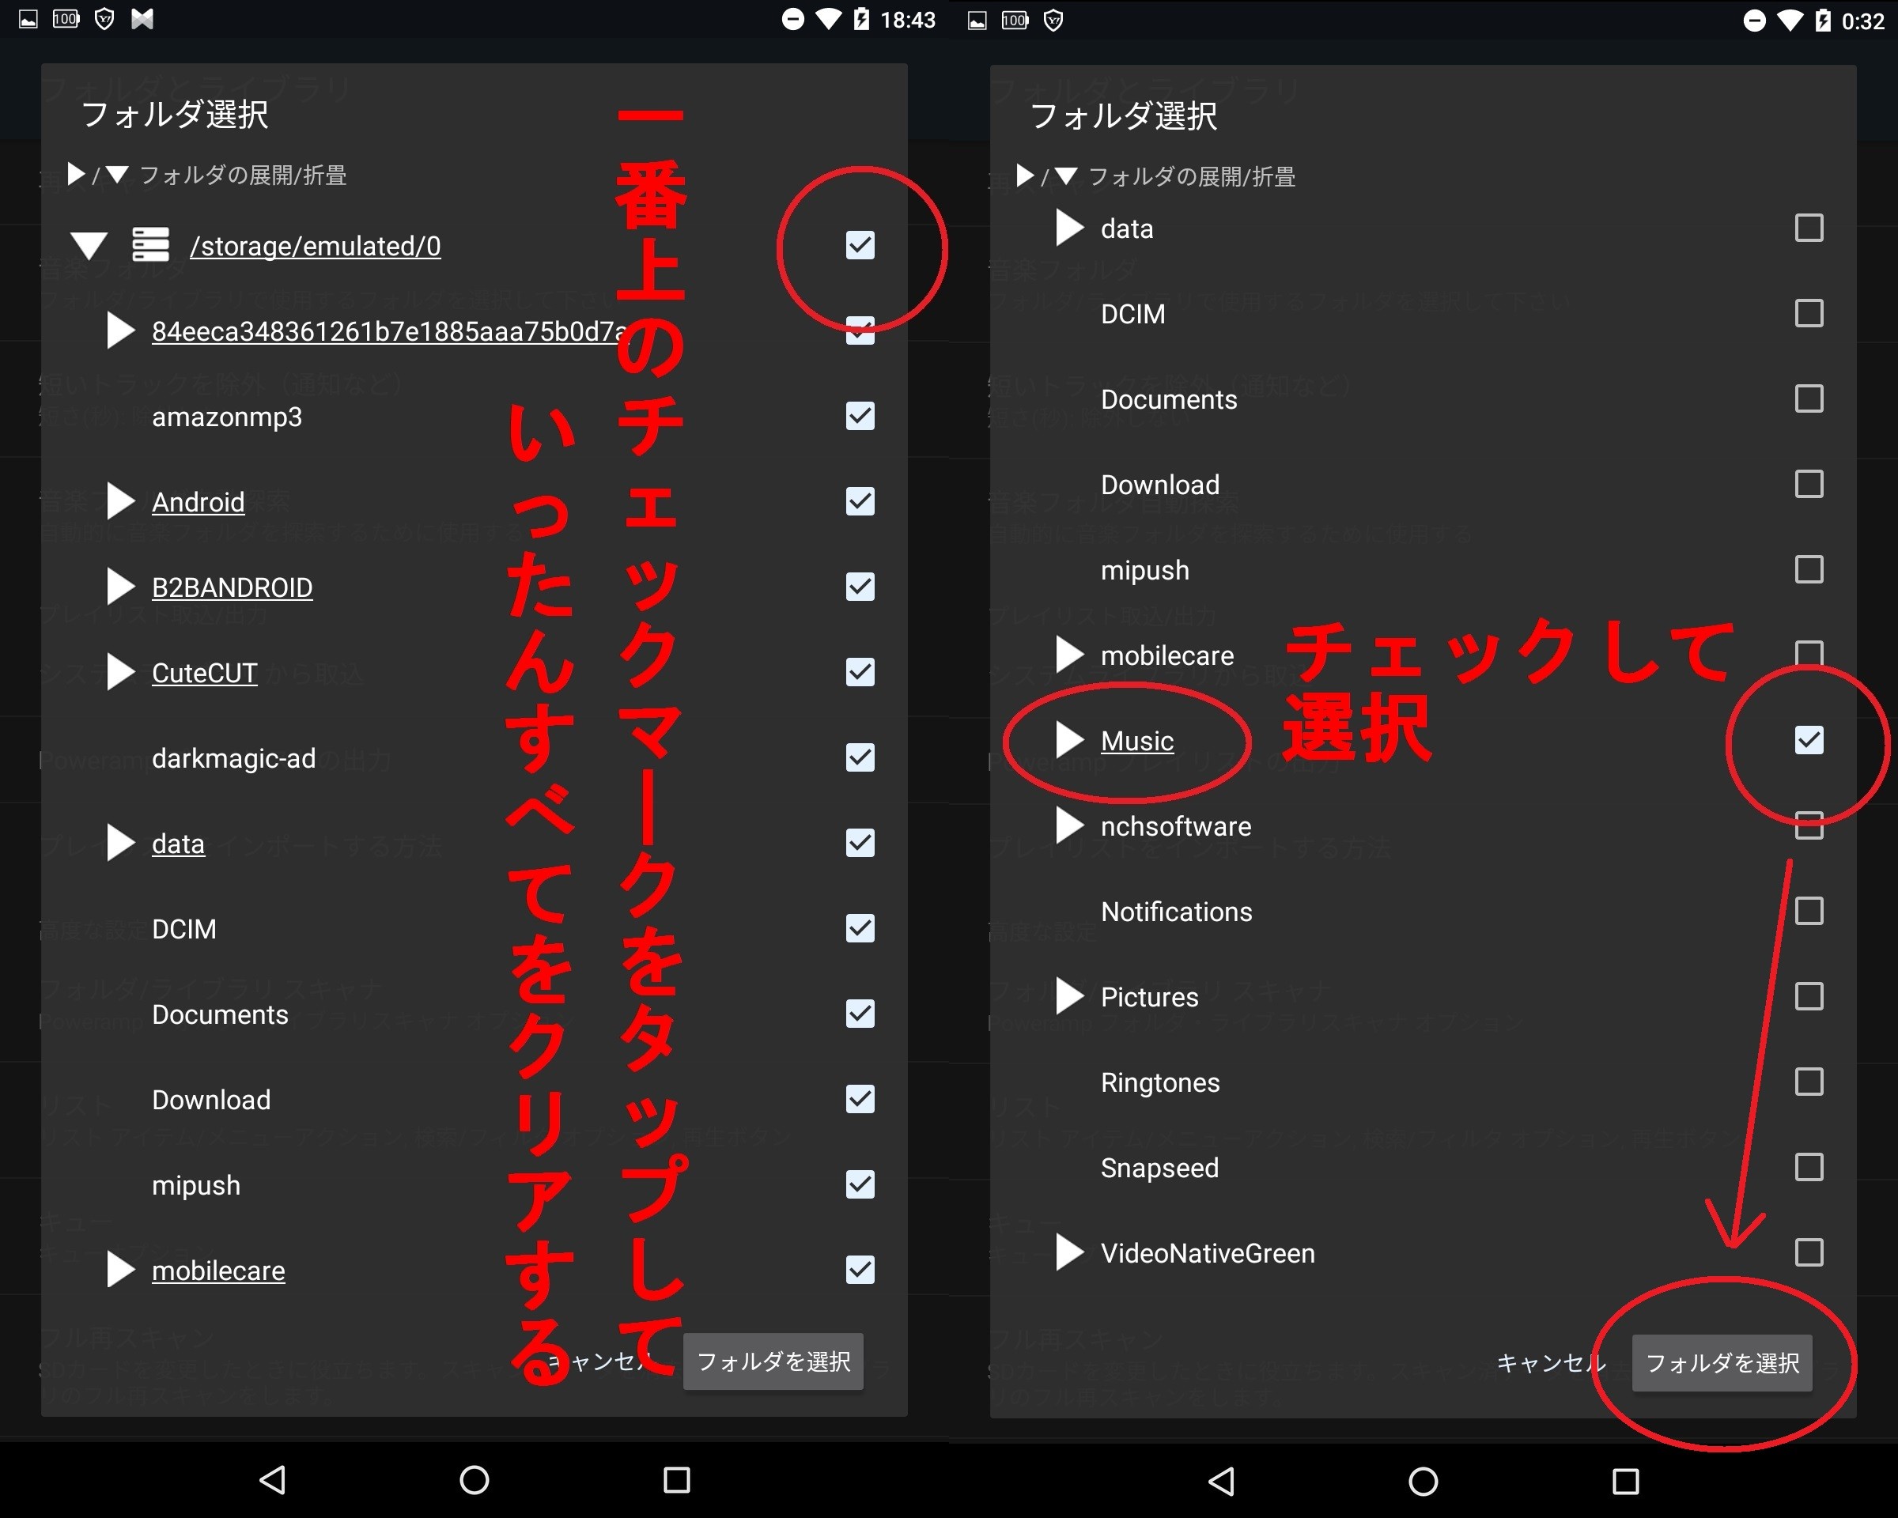Select the Pictures folder entry
Image resolution: width=1898 pixels, height=1518 pixels.
coord(1149,997)
